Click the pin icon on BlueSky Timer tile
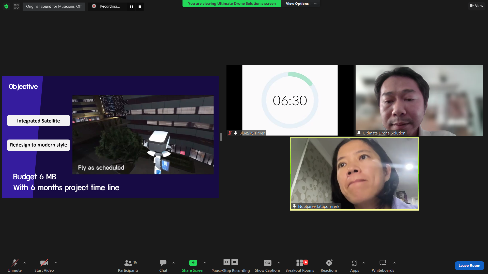 click(236, 133)
